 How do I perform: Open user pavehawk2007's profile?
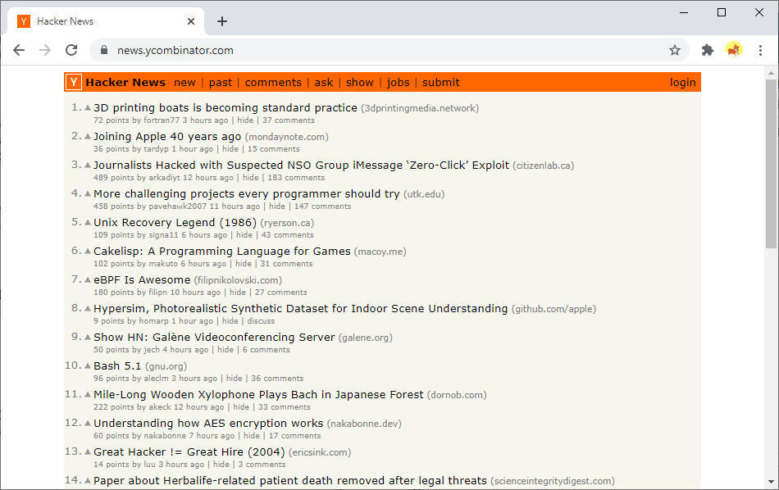[x=177, y=206]
